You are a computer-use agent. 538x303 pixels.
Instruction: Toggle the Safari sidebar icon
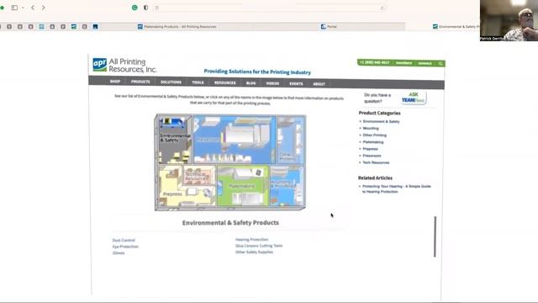14,8
